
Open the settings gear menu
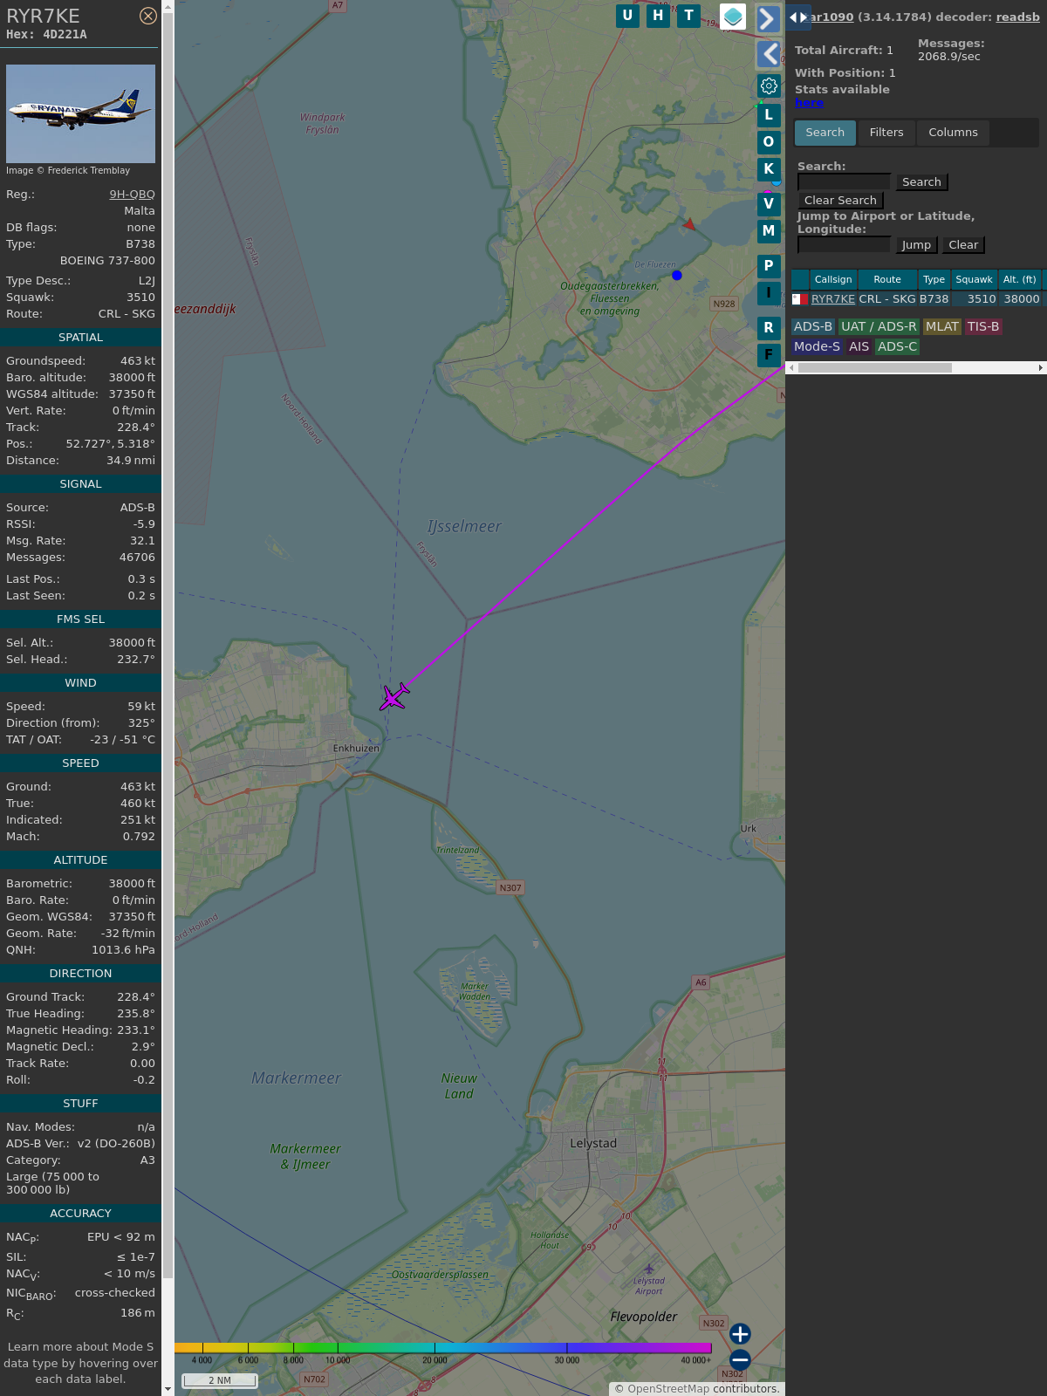[x=769, y=86]
